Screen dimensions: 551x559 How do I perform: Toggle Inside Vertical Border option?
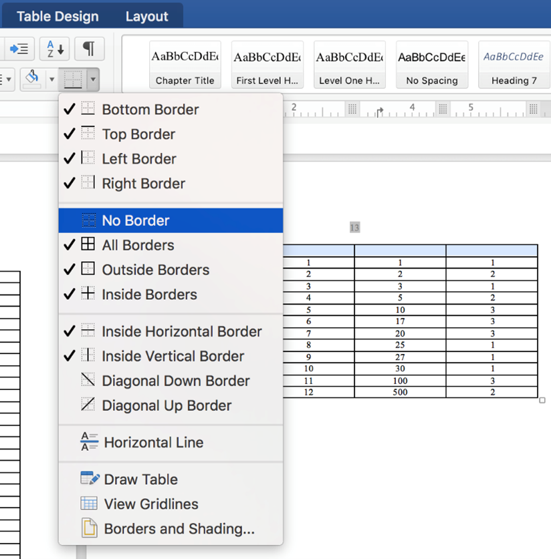pyautogui.click(x=171, y=356)
